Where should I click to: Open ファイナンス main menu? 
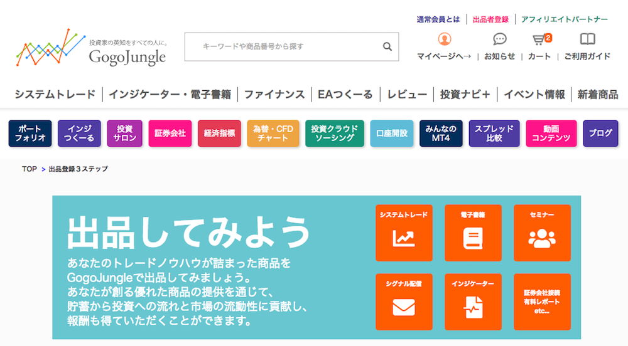tap(274, 95)
